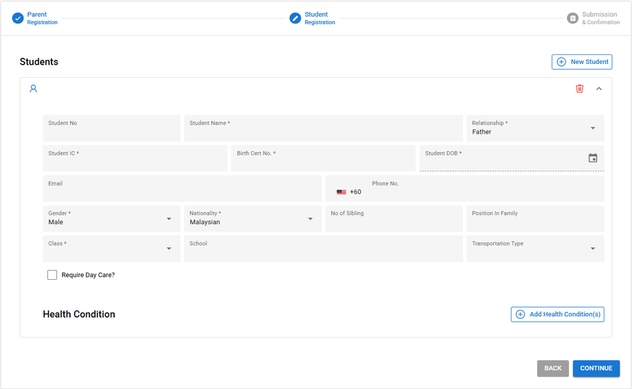Click the student profile person icon
The height and width of the screenshot is (389, 632).
click(33, 89)
